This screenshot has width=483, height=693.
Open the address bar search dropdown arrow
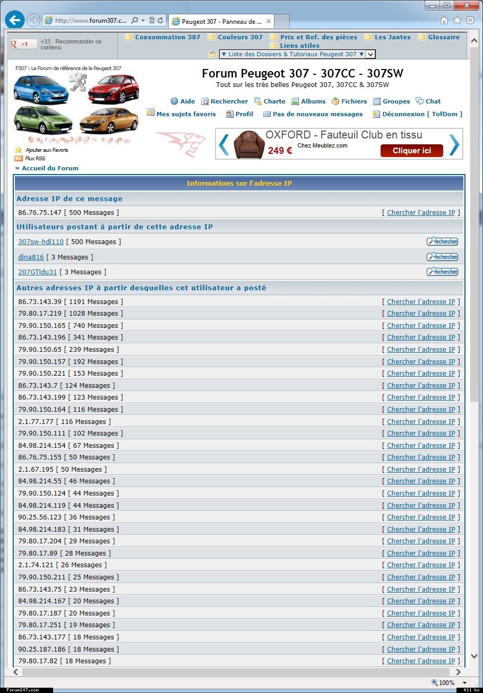pyautogui.click(x=143, y=21)
